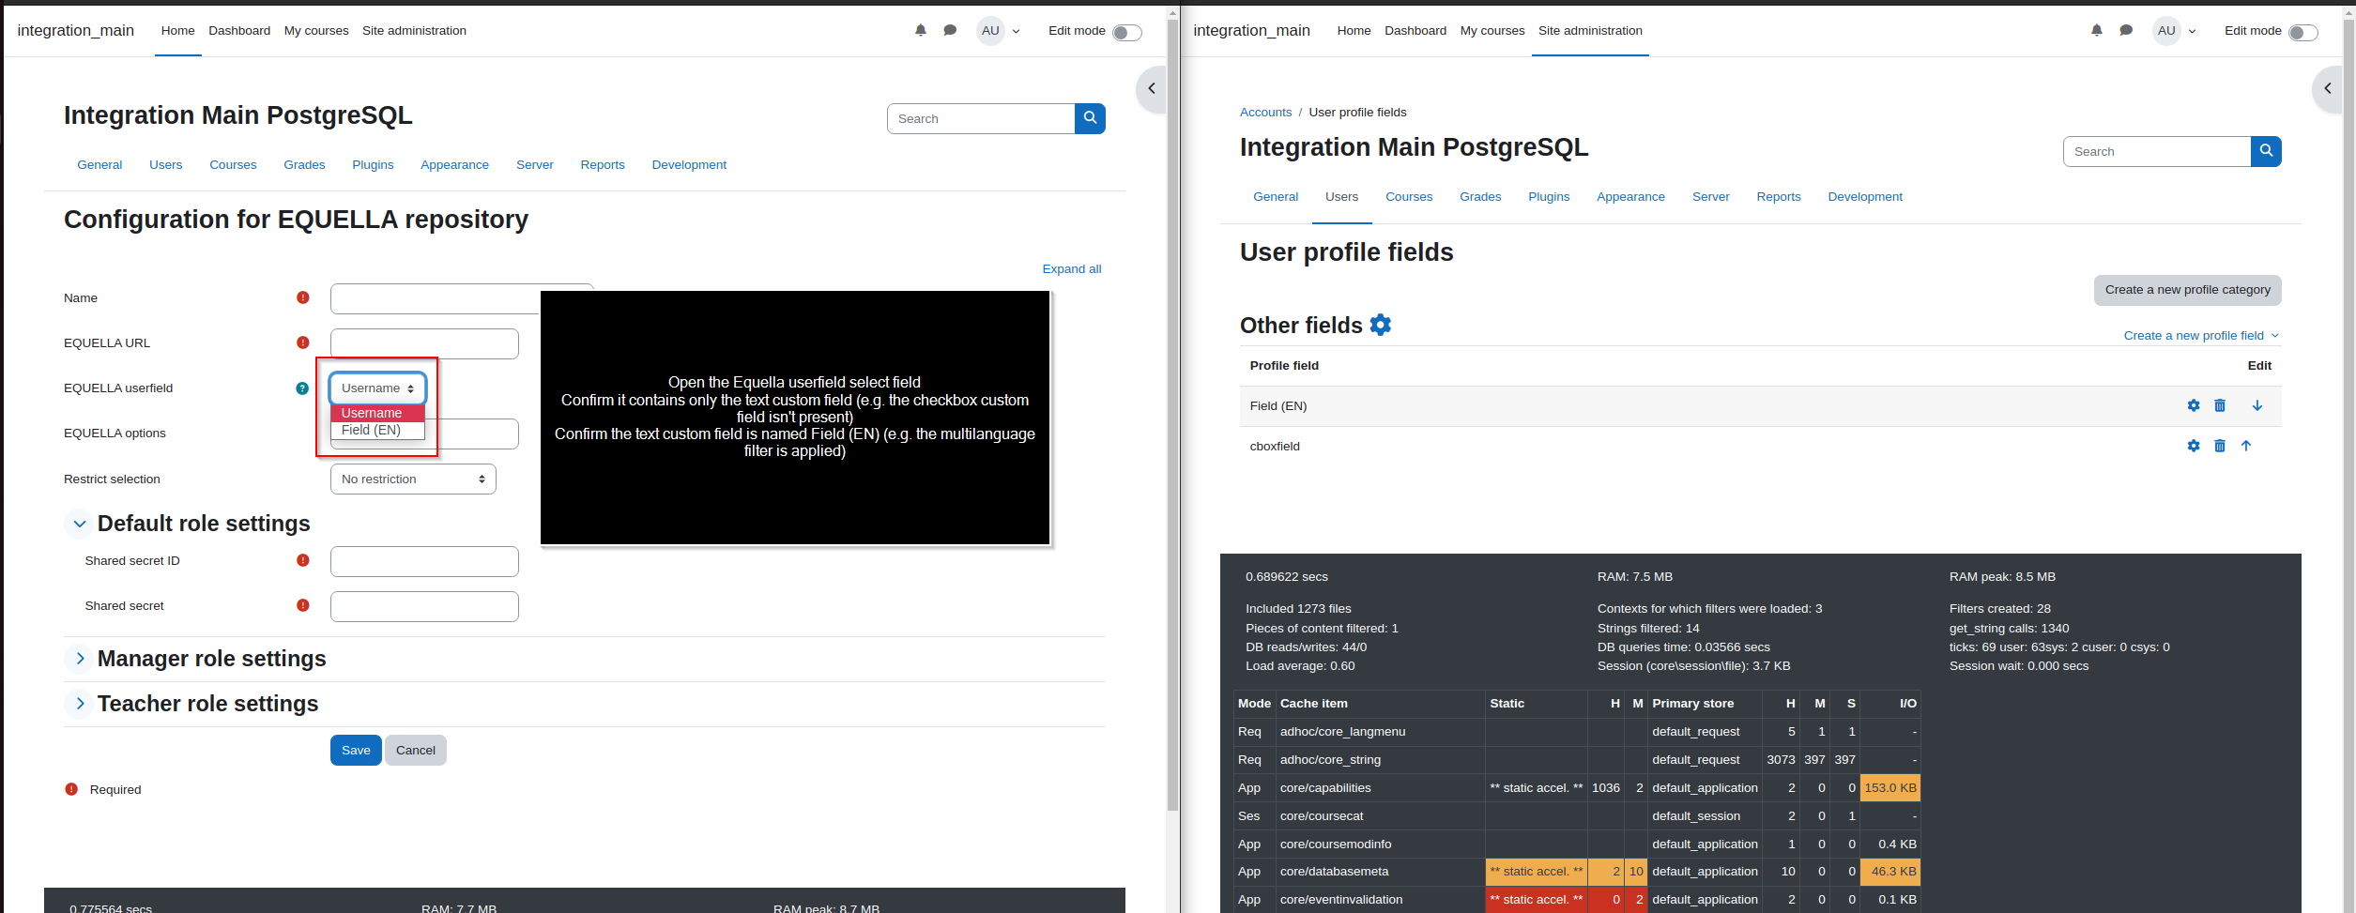Open Reports tab in right window
2356x913 pixels.
[1779, 197]
